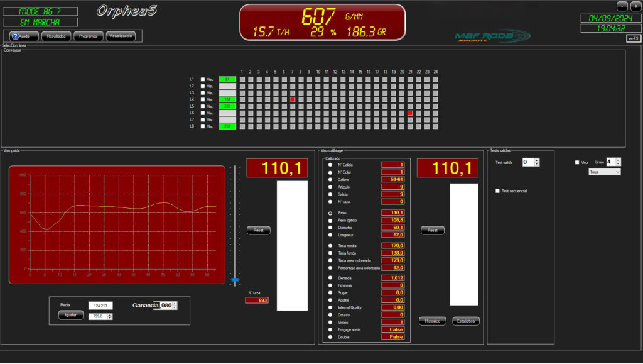The width and height of the screenshot is (643, 364).
Task: Click the Ayuda help question-mark icon
Action: click(x=16, y=36)
